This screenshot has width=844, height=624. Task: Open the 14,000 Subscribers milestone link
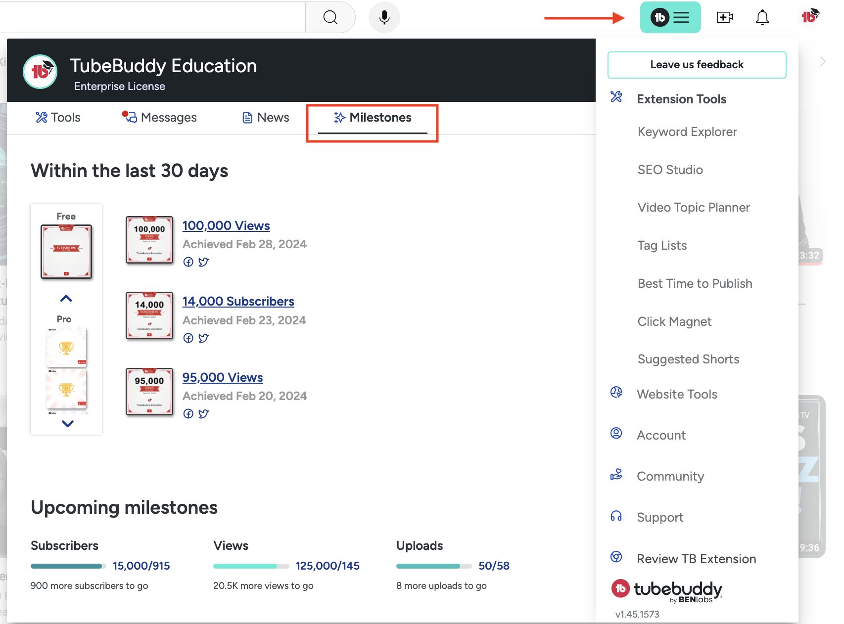coord(238,302)
